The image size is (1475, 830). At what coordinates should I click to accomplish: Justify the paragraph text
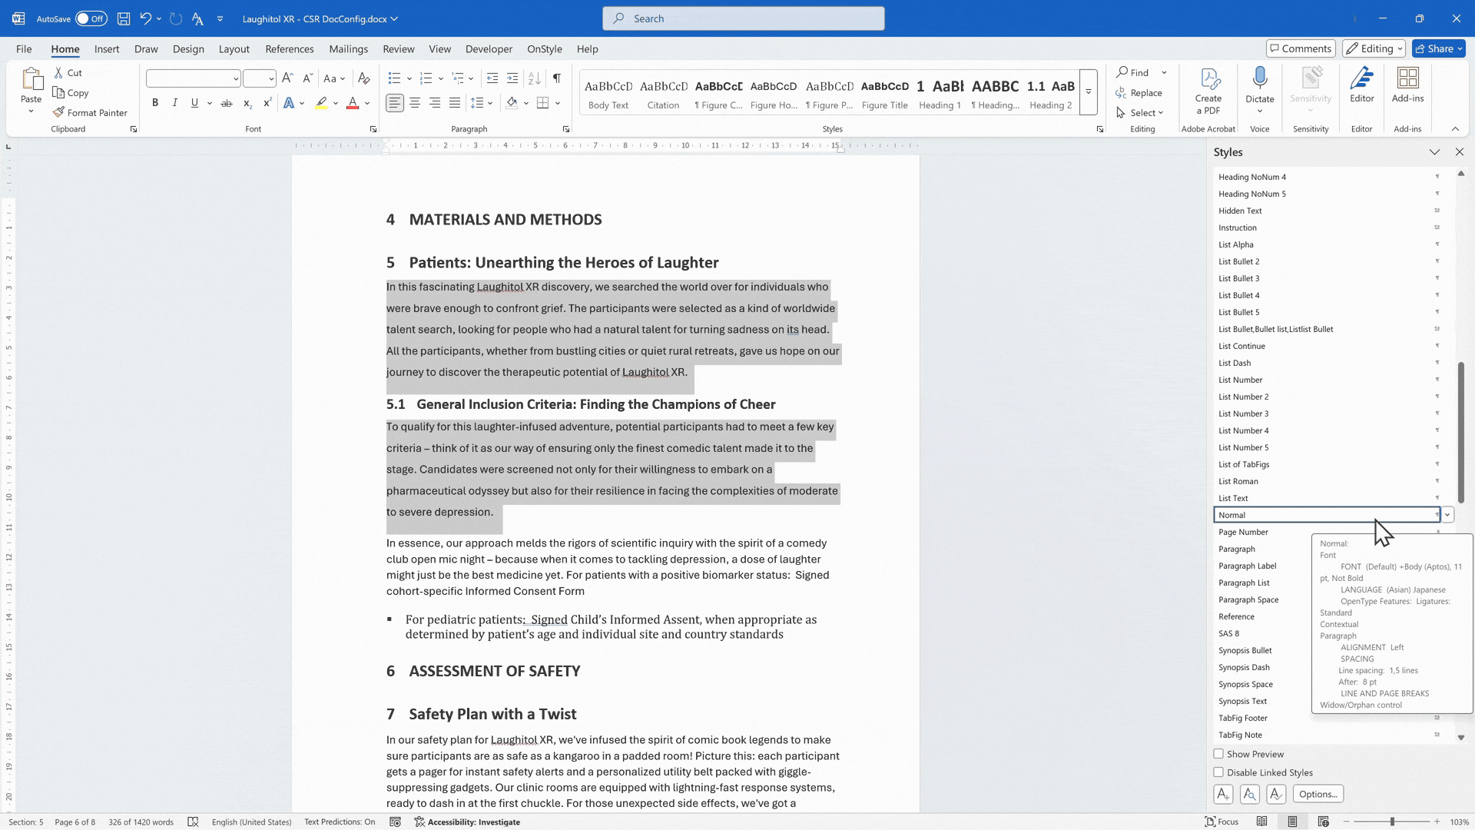(x=455, y=103)
